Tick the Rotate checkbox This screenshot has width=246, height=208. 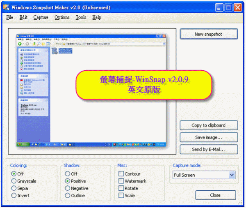click(121, 188)
